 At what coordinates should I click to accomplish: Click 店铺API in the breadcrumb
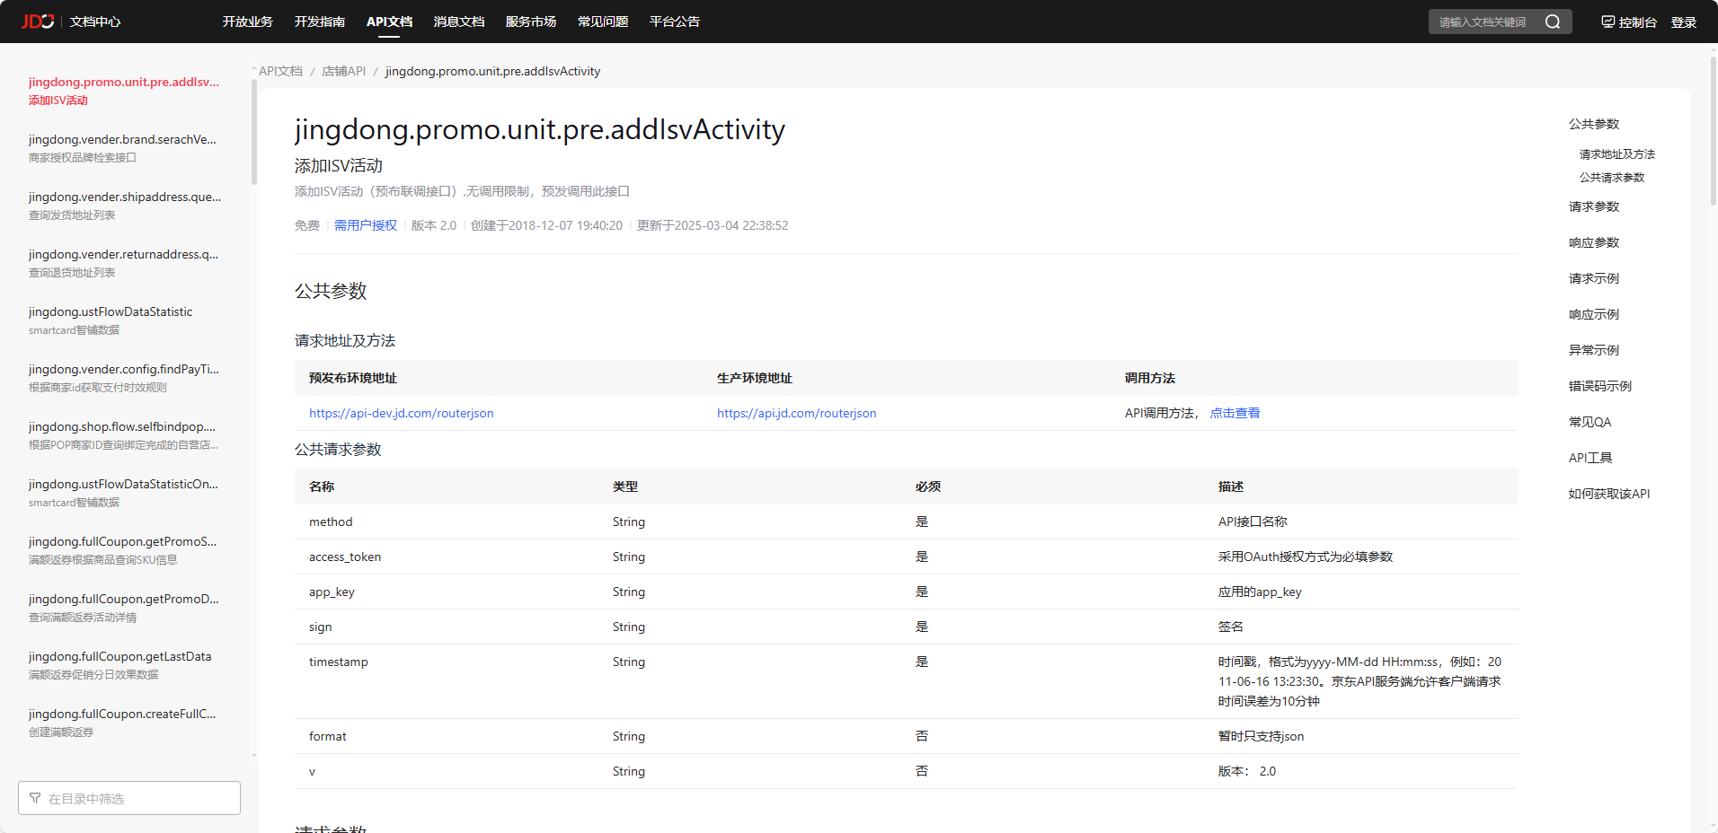click(x=343, y=71)
